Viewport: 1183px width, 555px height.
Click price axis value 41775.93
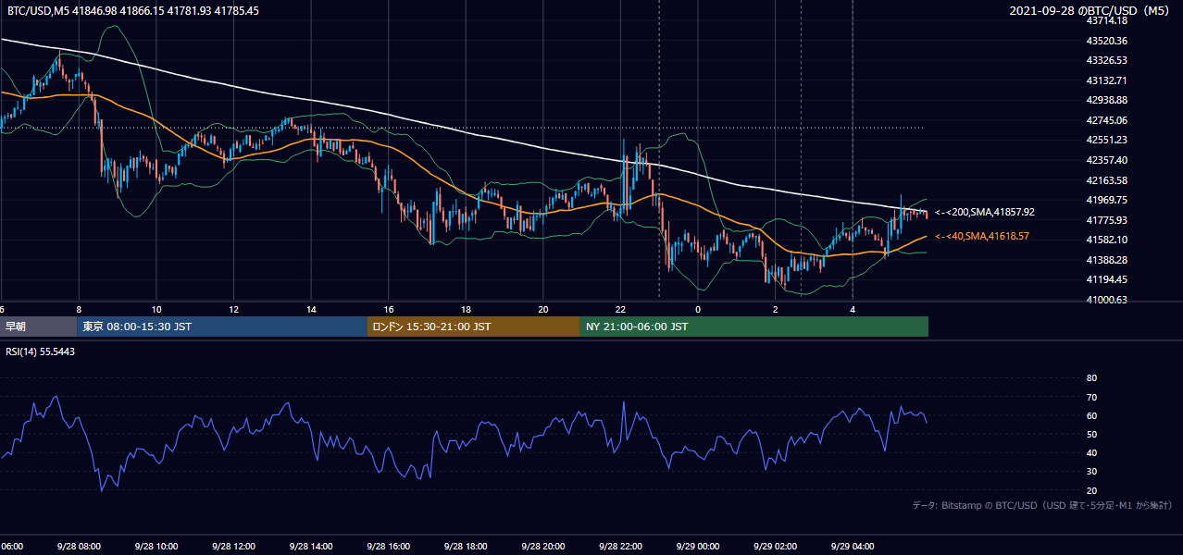pyautogui.click(x=1106, y=220)
